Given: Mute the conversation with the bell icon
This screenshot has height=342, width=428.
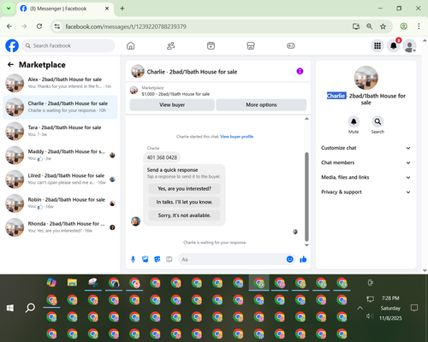Looking at the screenshot, I should point(354,121).
